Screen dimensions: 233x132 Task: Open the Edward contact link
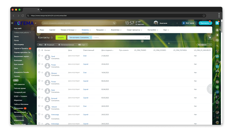(54, 107)
